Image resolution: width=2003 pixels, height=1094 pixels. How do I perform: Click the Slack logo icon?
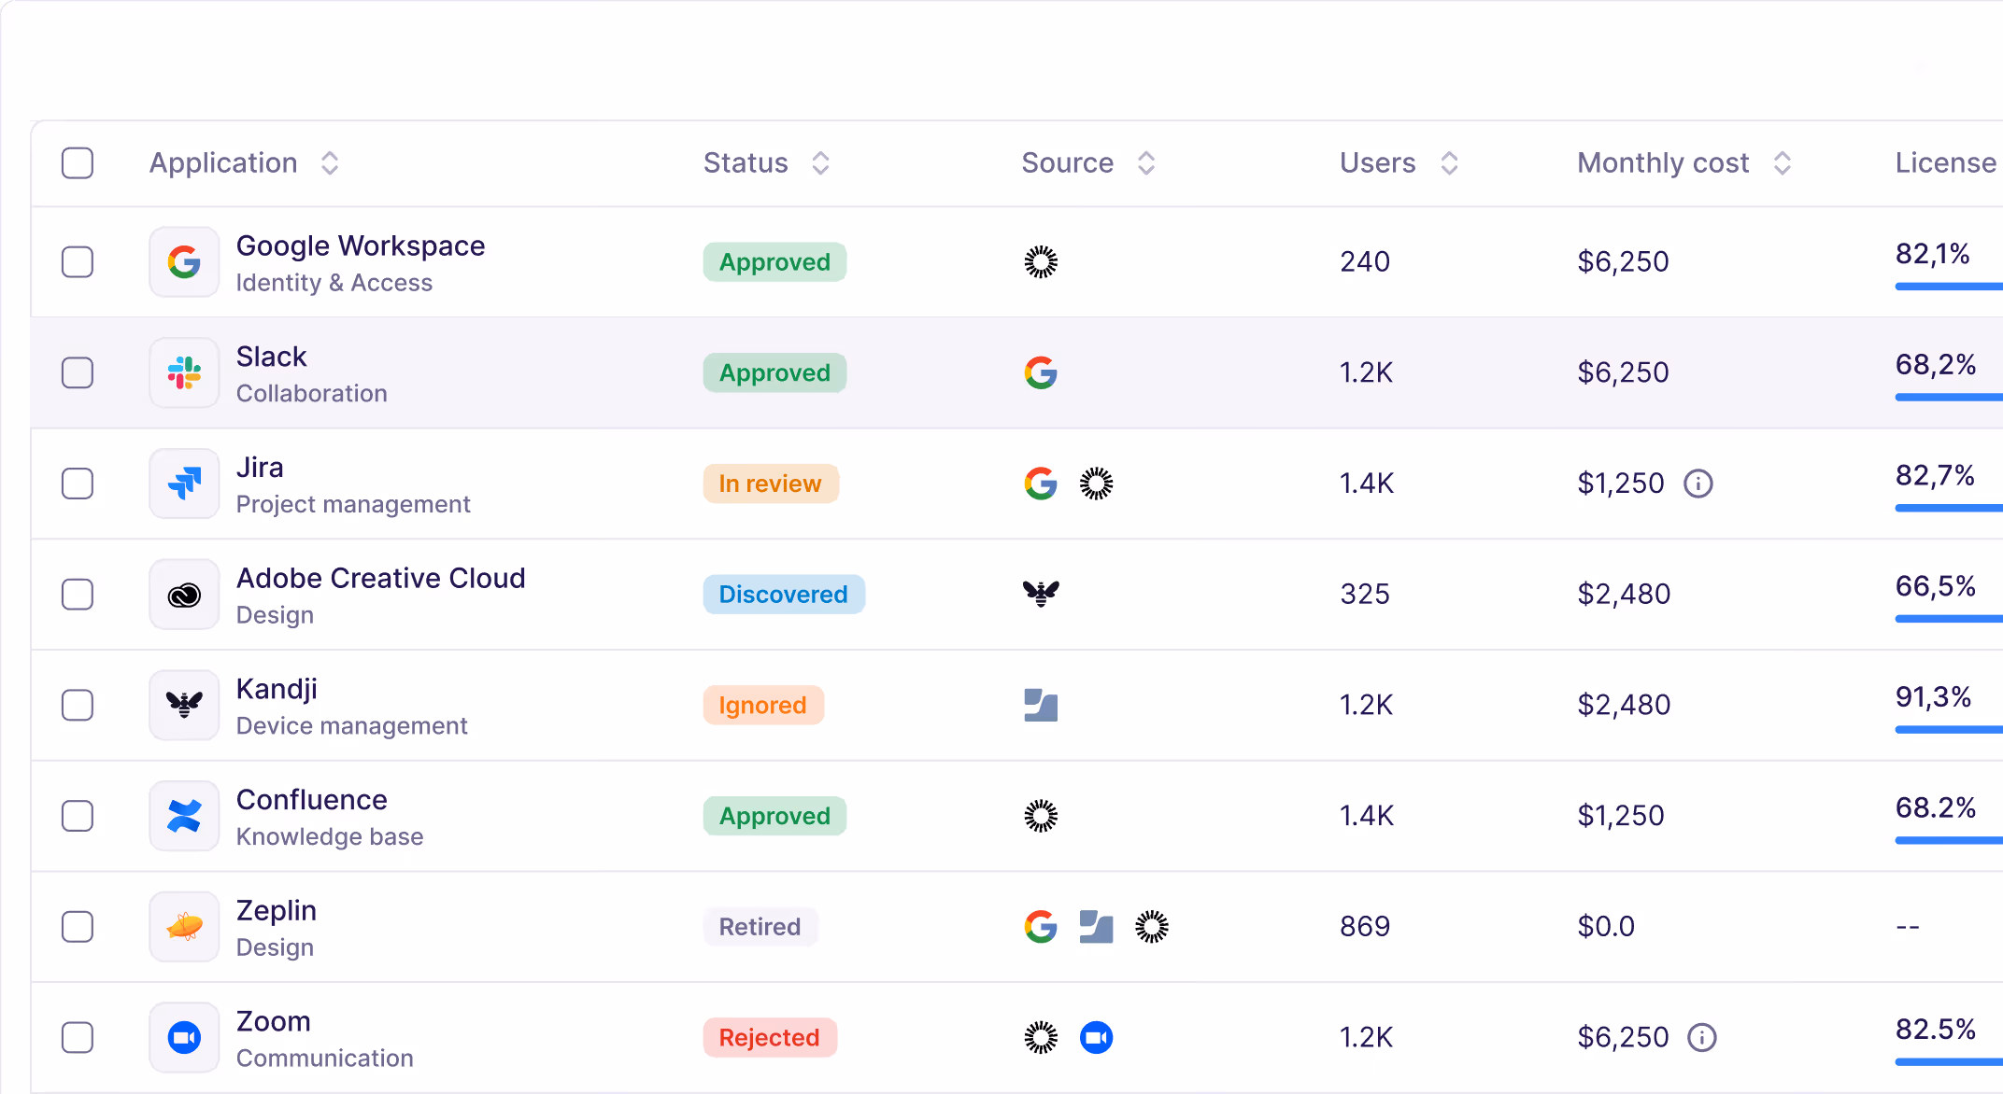pos(184,372)
